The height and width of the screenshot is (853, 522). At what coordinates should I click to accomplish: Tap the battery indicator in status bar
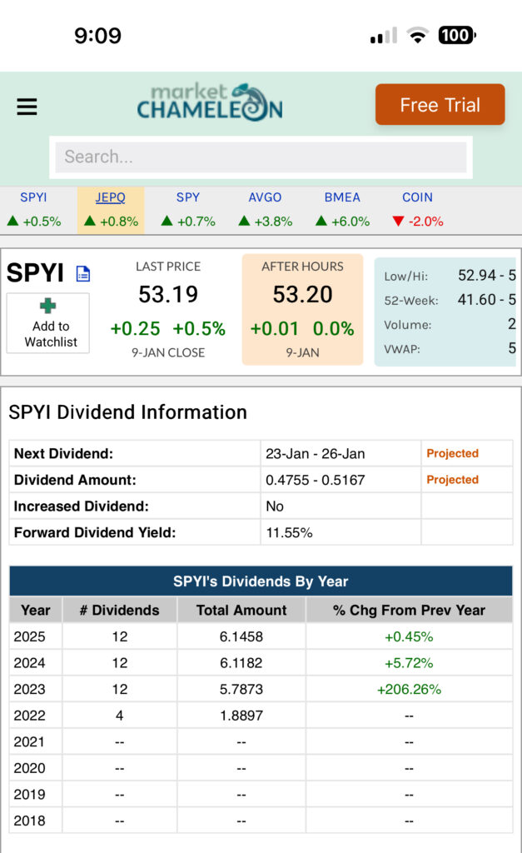click(x=456, y=36)
